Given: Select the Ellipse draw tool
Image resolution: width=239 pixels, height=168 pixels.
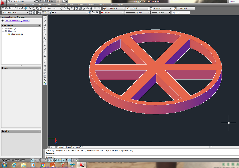Looking at the screenshot, I should 45,49.
